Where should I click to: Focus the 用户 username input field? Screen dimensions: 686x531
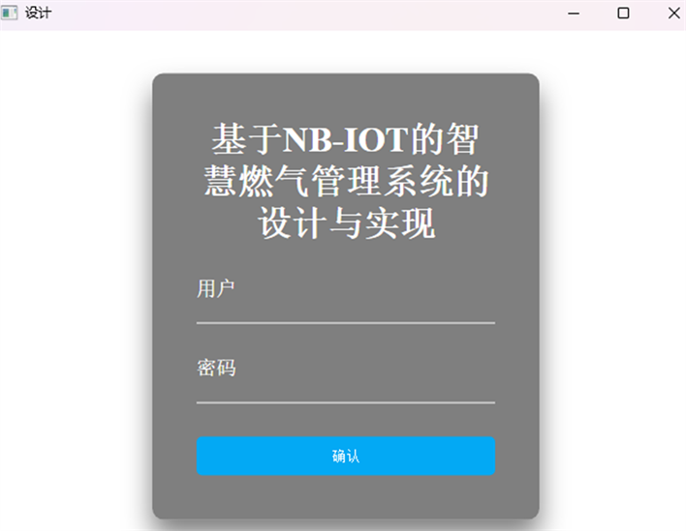click(x=346, y=297)
